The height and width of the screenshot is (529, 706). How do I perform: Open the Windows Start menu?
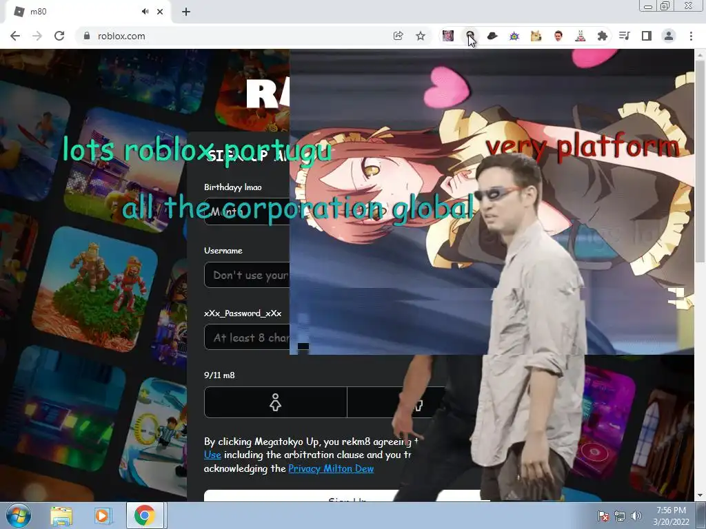[x=18, y=515]
